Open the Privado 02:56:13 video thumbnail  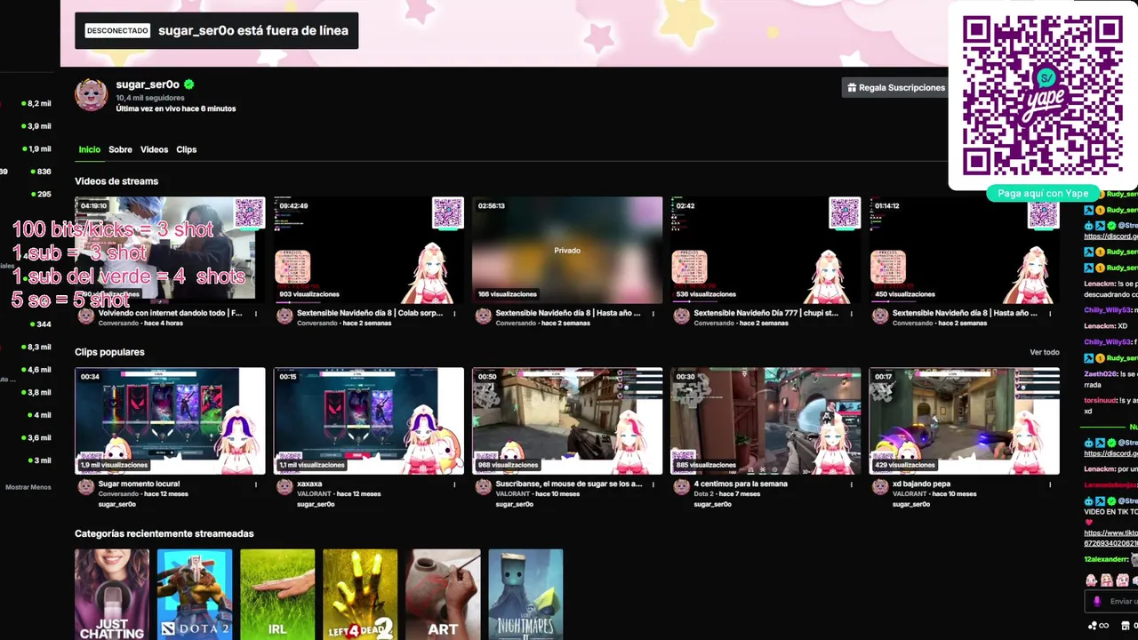[567, 250]
